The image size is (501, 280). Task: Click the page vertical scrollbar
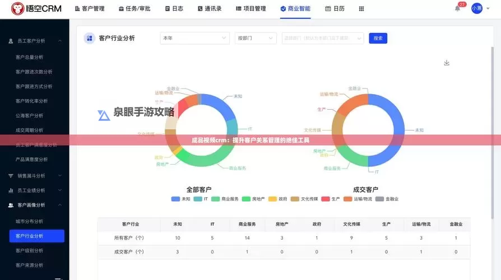[x=493, y=133]
